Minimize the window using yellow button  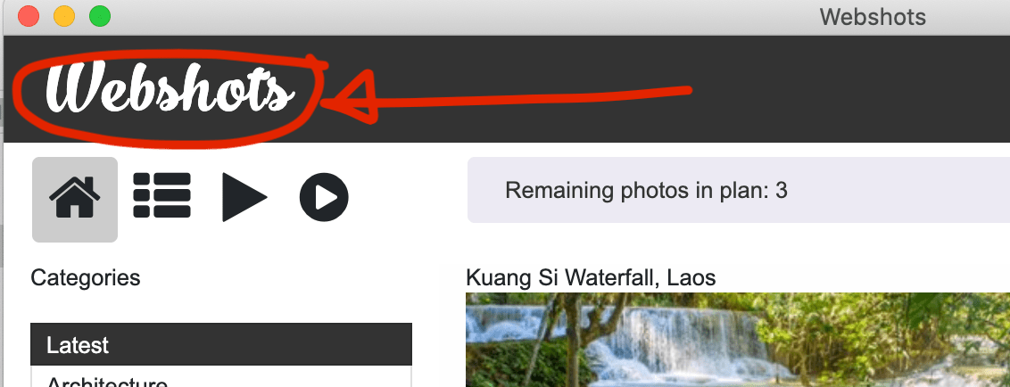click(63, 16)
